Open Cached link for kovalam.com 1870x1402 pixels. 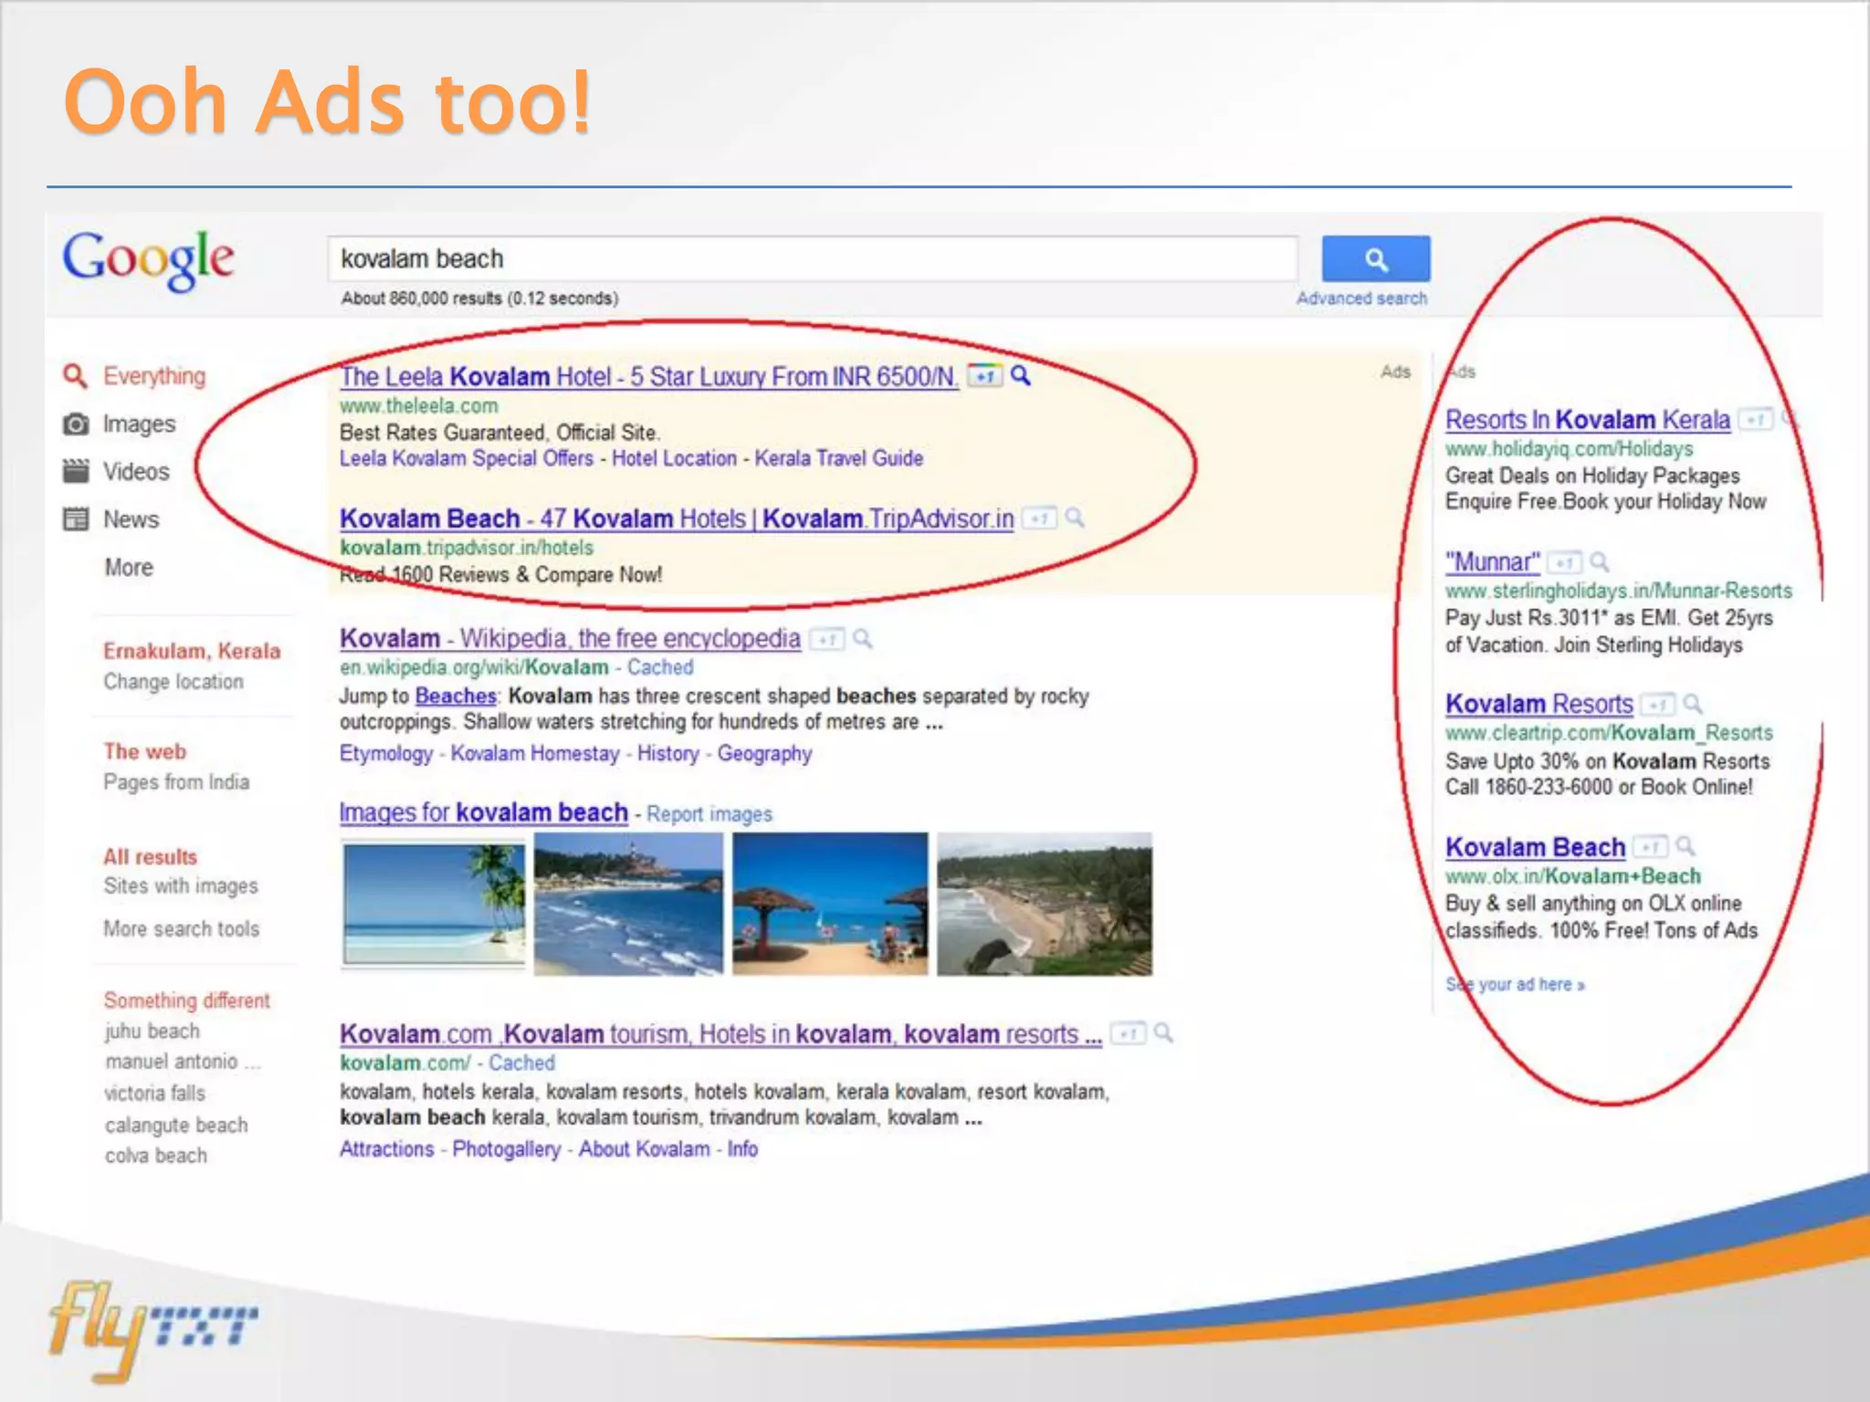521,1063
